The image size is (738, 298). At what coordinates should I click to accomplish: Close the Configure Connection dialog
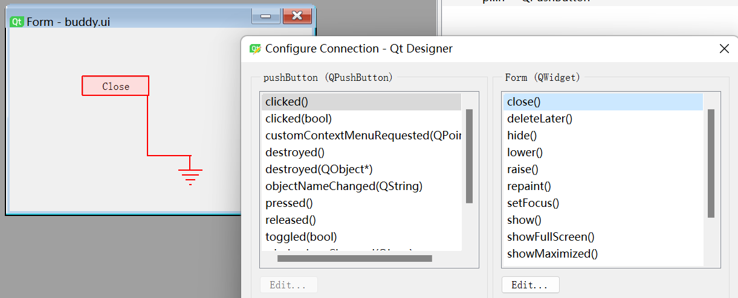[724, 49]
